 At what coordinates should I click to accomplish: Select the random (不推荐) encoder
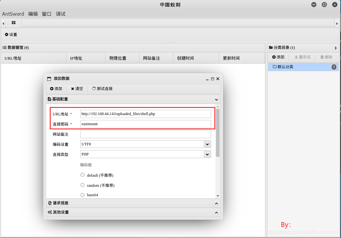click(82, 185)
